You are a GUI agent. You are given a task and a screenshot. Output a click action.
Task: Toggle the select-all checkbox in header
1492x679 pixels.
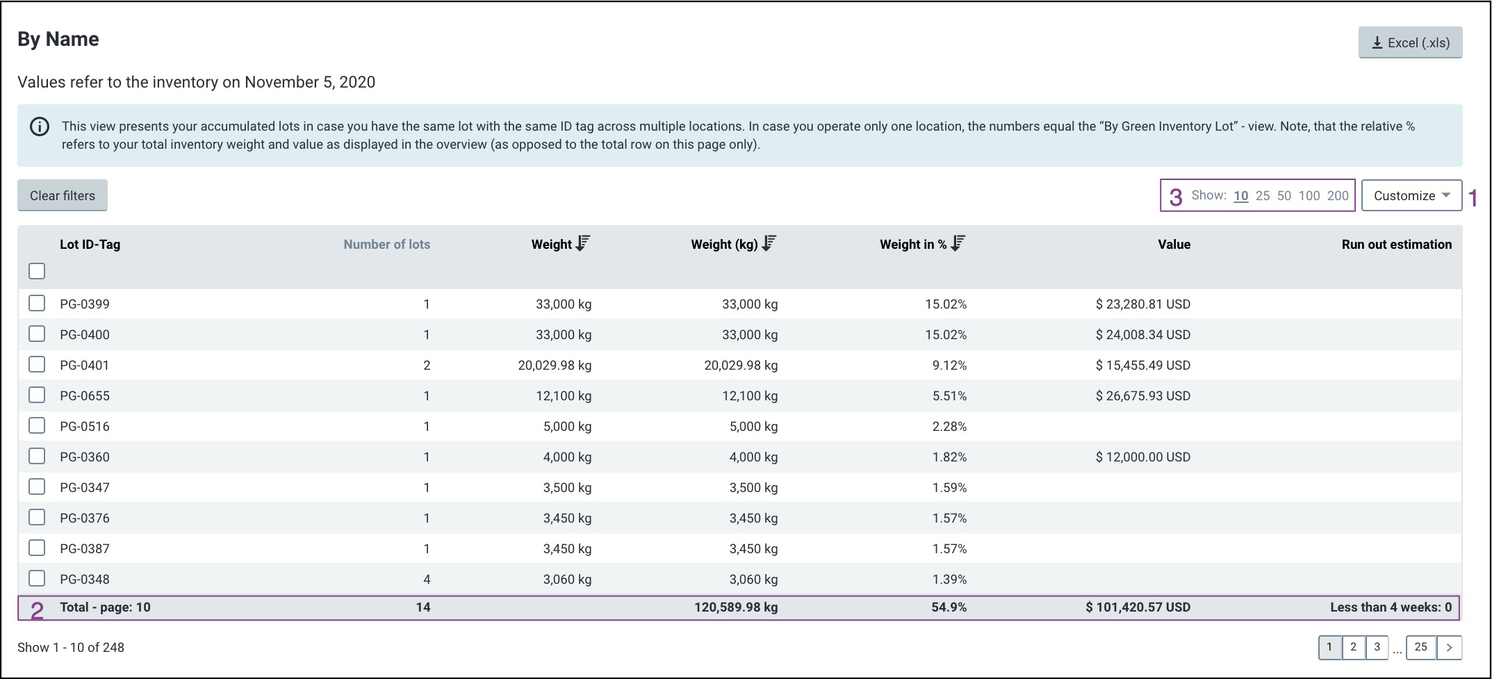tap(37, 271)
